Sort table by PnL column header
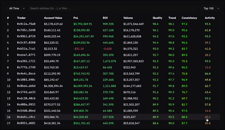This screenshot has height=130, width=225. (76, 18)
